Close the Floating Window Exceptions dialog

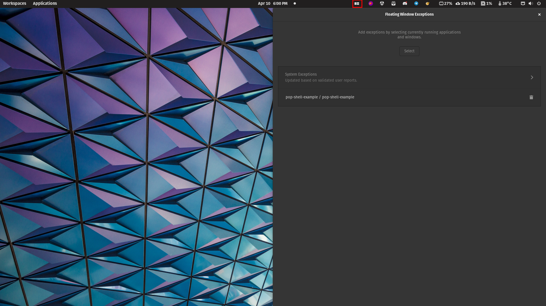(x=539, y=14)
